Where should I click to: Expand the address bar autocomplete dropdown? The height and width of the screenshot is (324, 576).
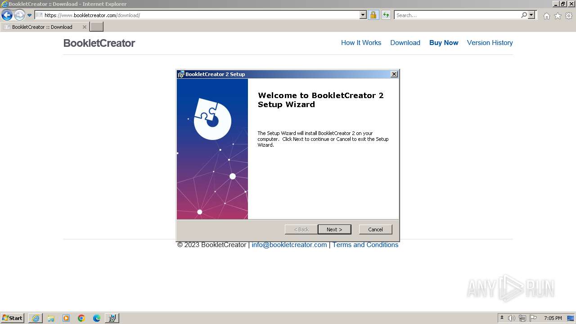click(363, 15)
